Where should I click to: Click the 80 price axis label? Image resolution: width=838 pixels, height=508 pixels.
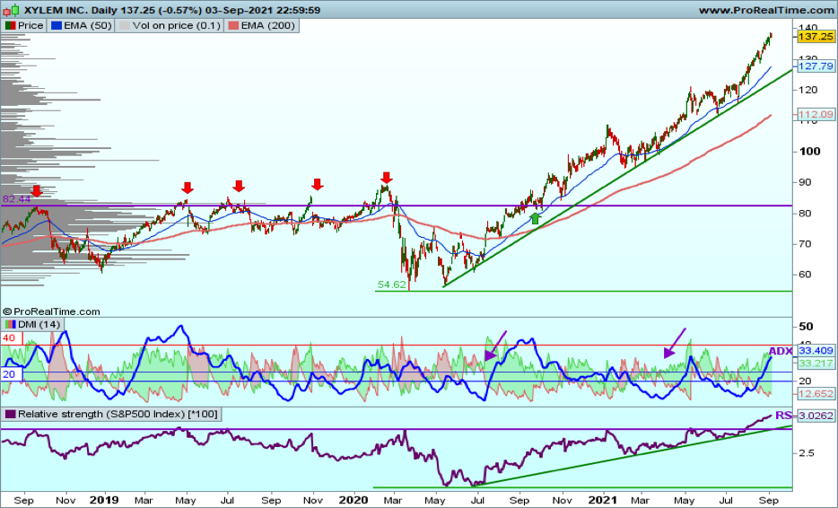[x=804, y=214]
